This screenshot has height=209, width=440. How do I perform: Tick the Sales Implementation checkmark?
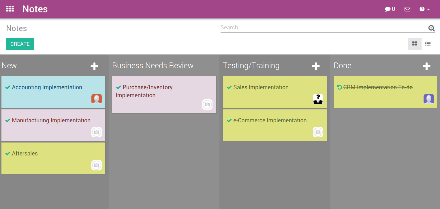click(229, 87)
